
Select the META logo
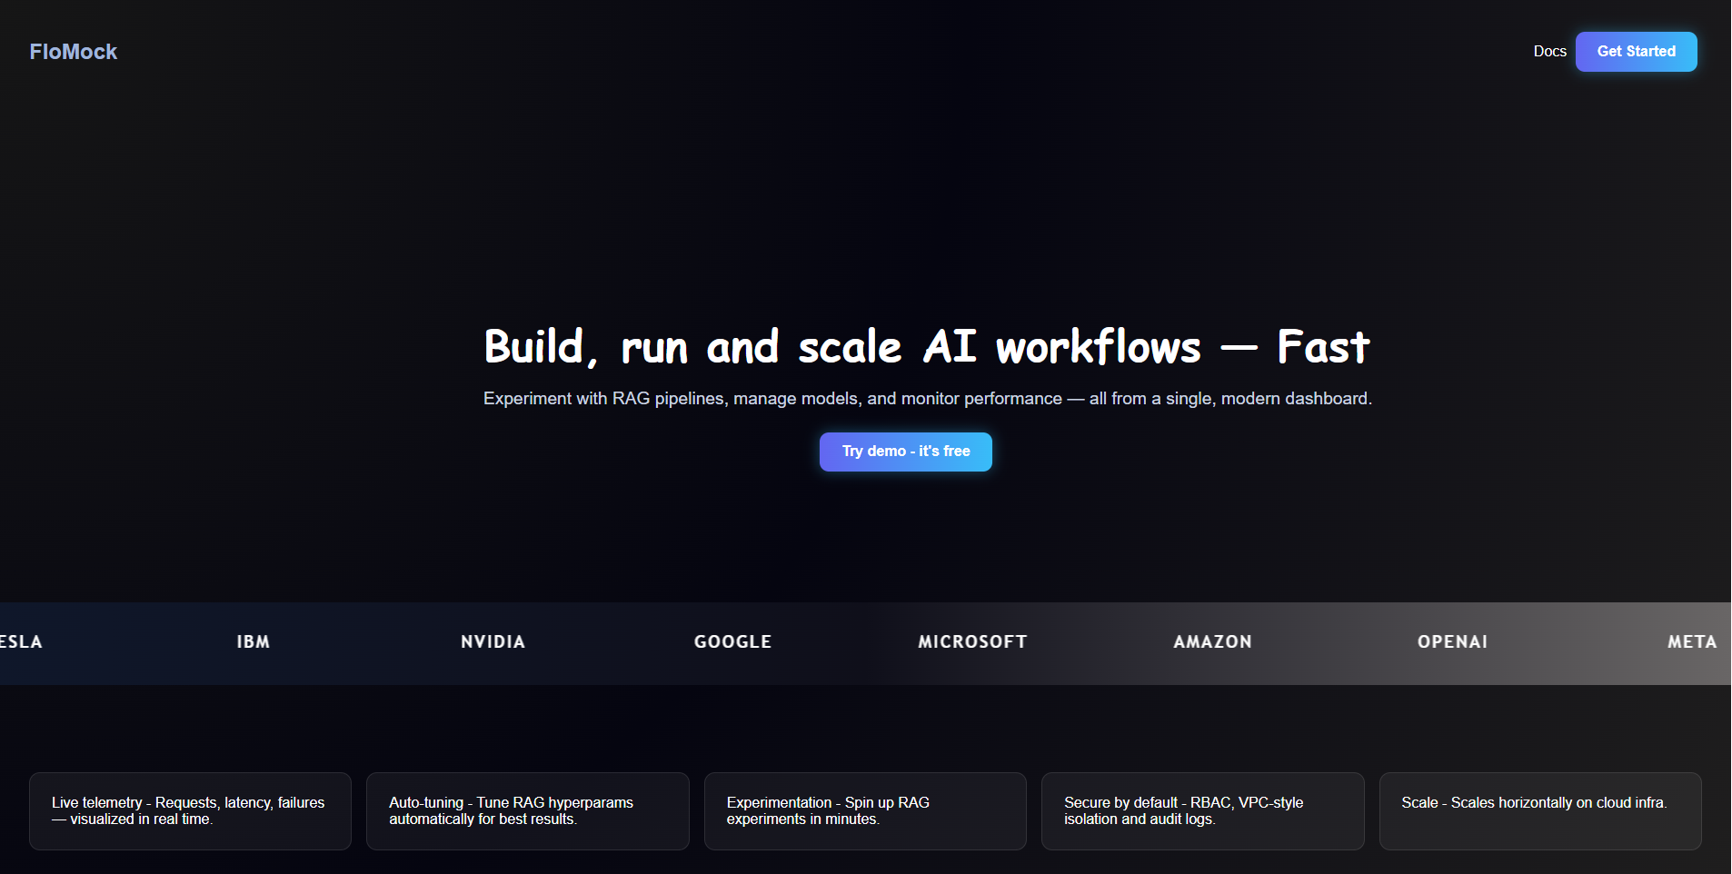pos(1691,642)
